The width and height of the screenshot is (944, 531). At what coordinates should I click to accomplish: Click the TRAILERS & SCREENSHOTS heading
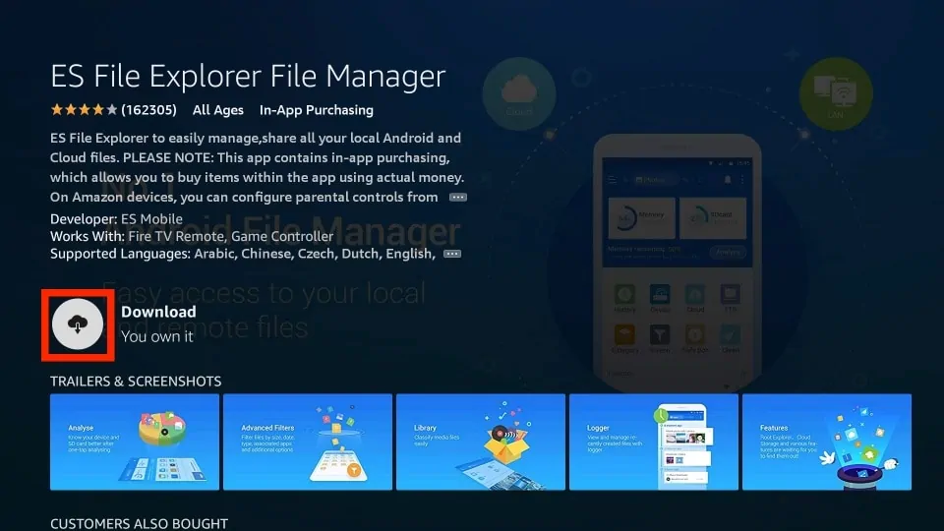pyautogui.click(x=136, y=382)
